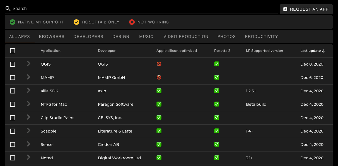Tick the Sensei row checkbox

[x=13, y=145]
